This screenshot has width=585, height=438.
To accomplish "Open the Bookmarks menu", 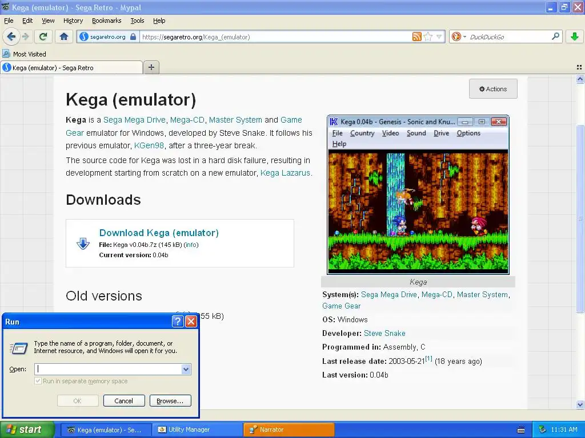I will pyautogui.click(x=107, y=21).
